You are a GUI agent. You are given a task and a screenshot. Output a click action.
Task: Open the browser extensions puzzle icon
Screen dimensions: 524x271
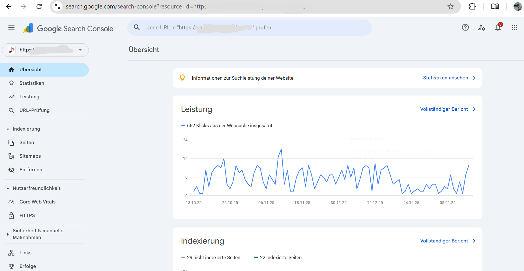472,6
